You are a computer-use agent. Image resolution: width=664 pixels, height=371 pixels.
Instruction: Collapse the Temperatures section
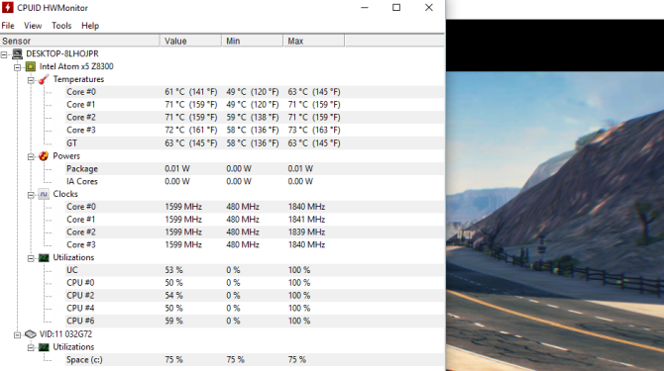click(x=31, y=80)
